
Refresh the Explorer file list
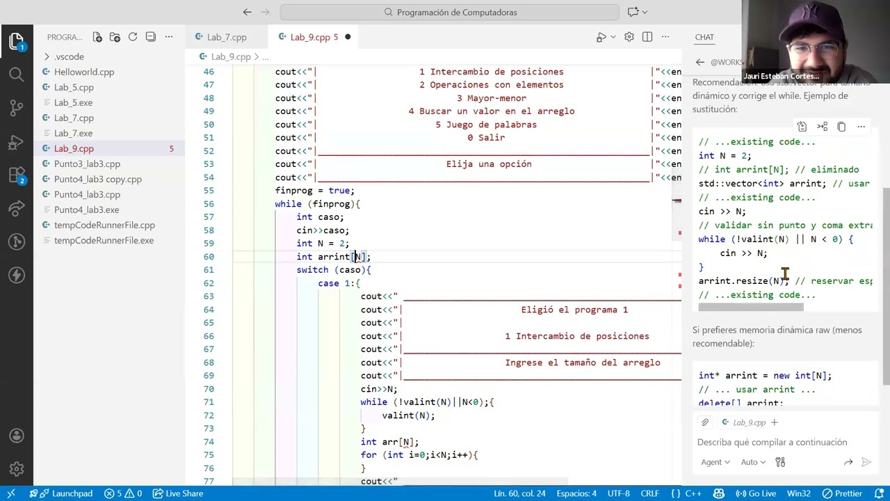tap(132, 37)
